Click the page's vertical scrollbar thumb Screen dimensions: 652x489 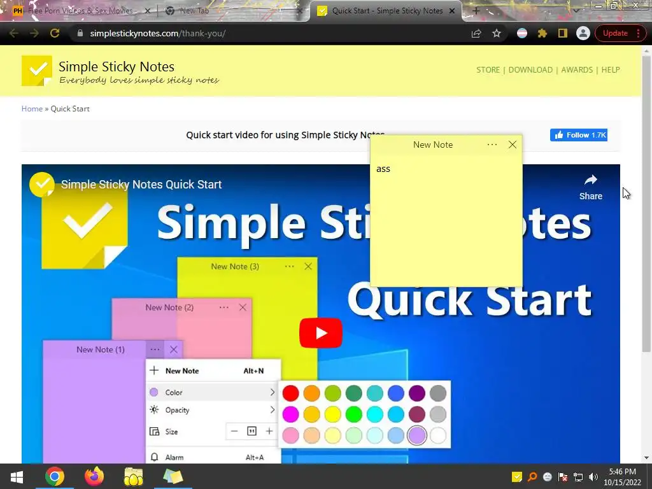pyautogui.click(x=646, y=204)
